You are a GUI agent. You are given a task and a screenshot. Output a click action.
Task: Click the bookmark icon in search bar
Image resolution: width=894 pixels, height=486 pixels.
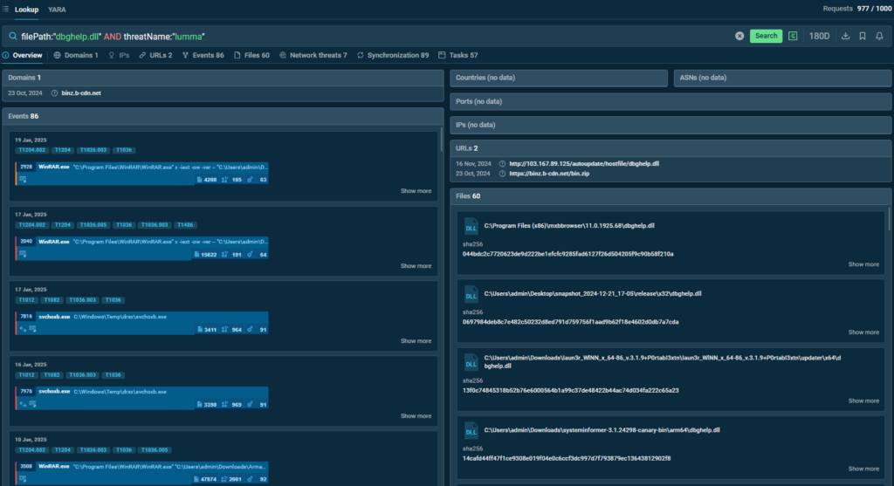pos(862,36)
